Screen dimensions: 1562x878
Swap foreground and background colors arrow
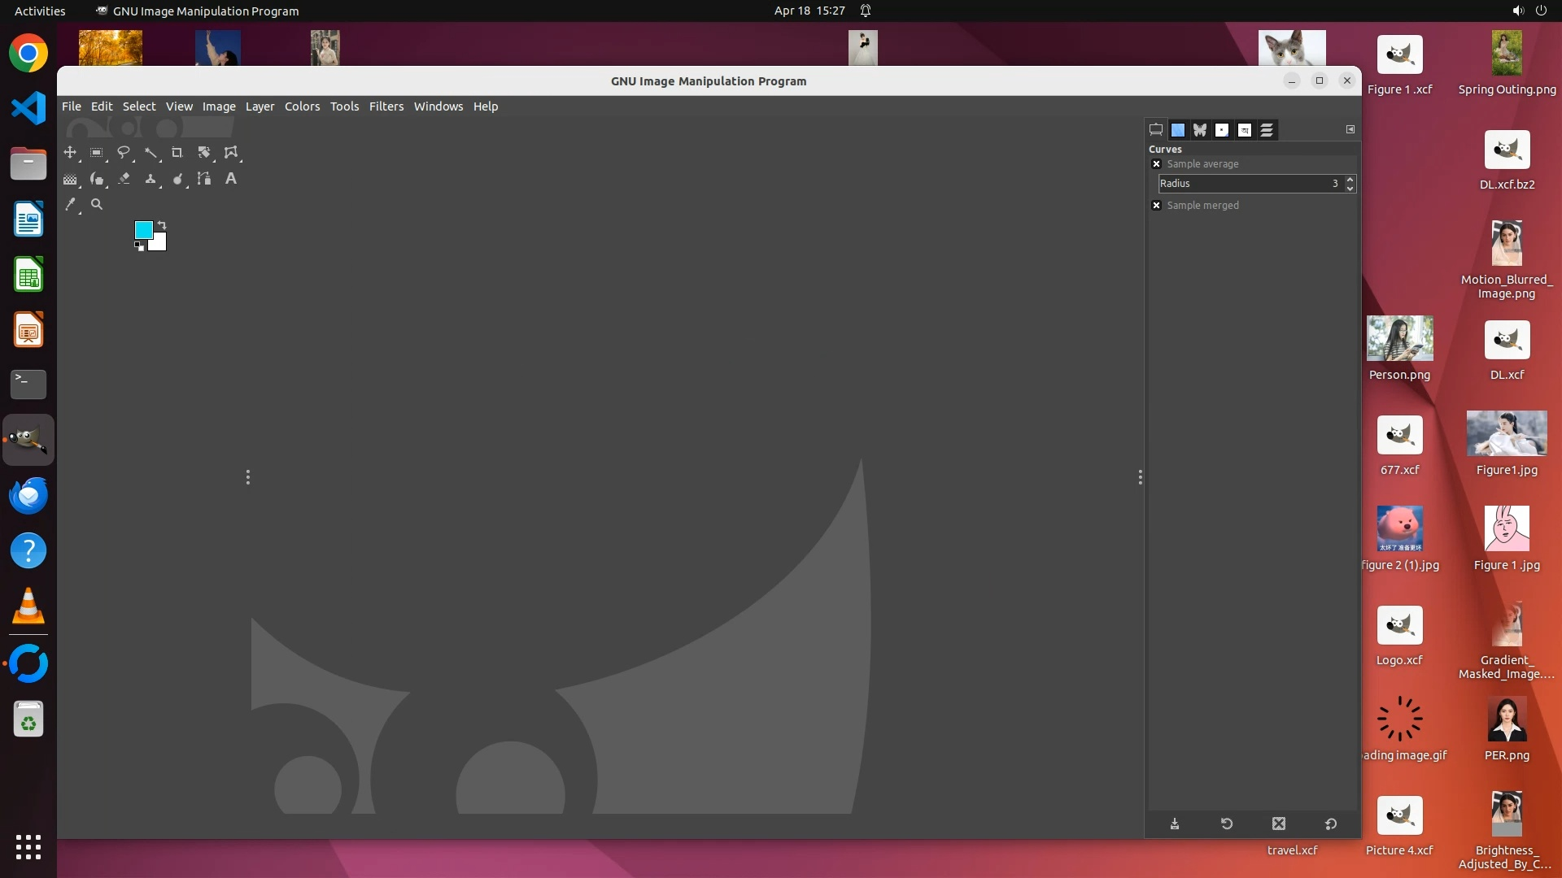click(x=161, y=225)
